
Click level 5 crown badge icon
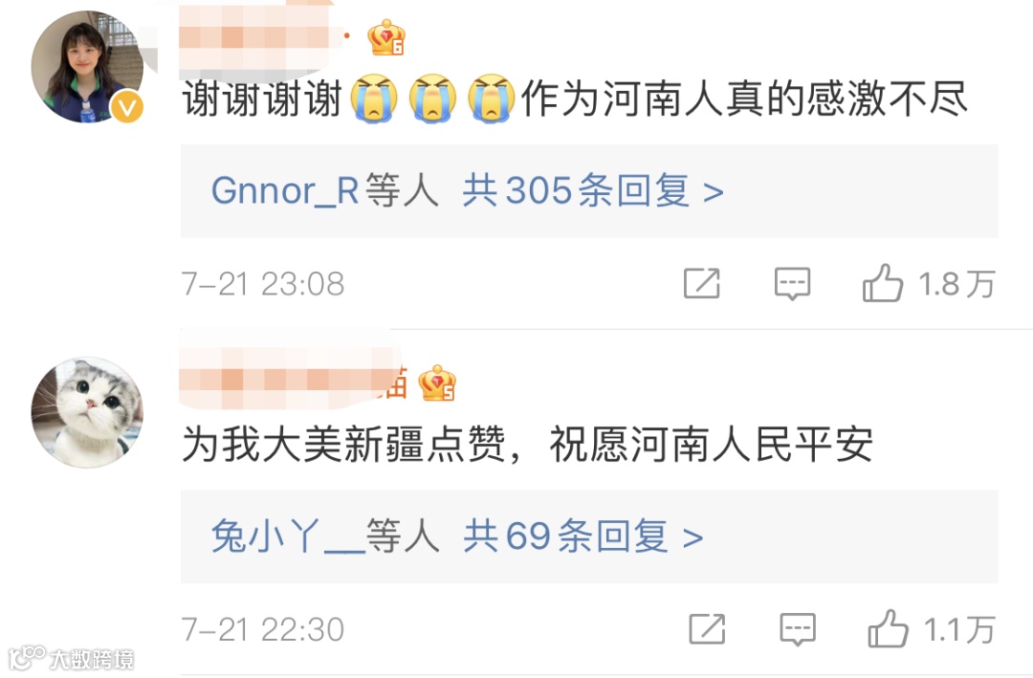tap(437, 383)
